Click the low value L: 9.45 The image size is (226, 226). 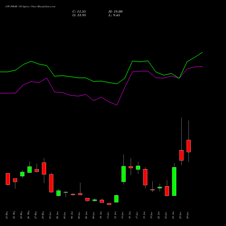(x=114, y=15)
